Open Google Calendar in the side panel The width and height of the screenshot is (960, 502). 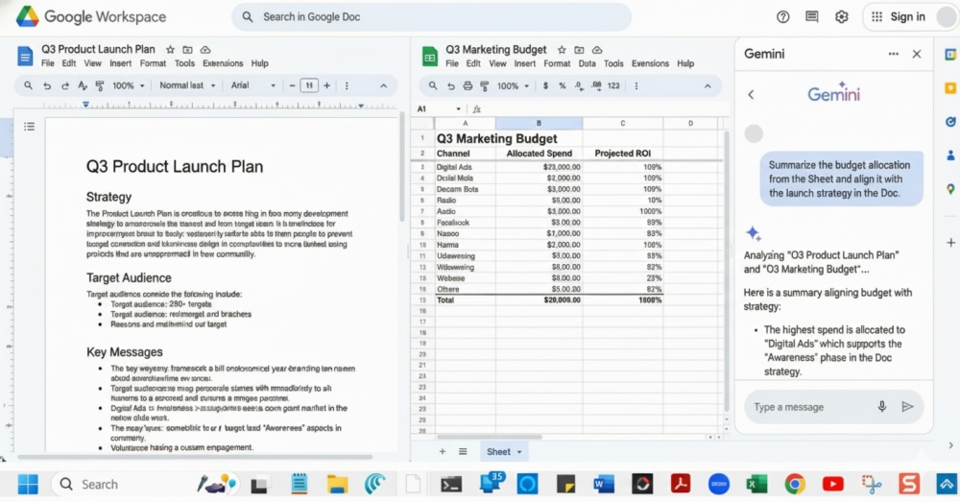coord(950,55)
